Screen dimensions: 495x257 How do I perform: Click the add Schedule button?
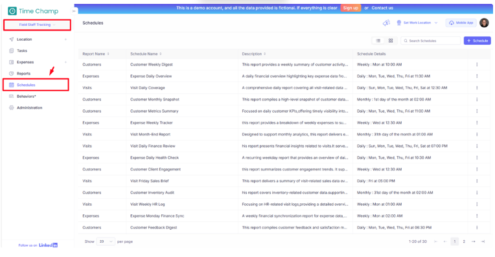pyautogui.click(x=477, y=41)
